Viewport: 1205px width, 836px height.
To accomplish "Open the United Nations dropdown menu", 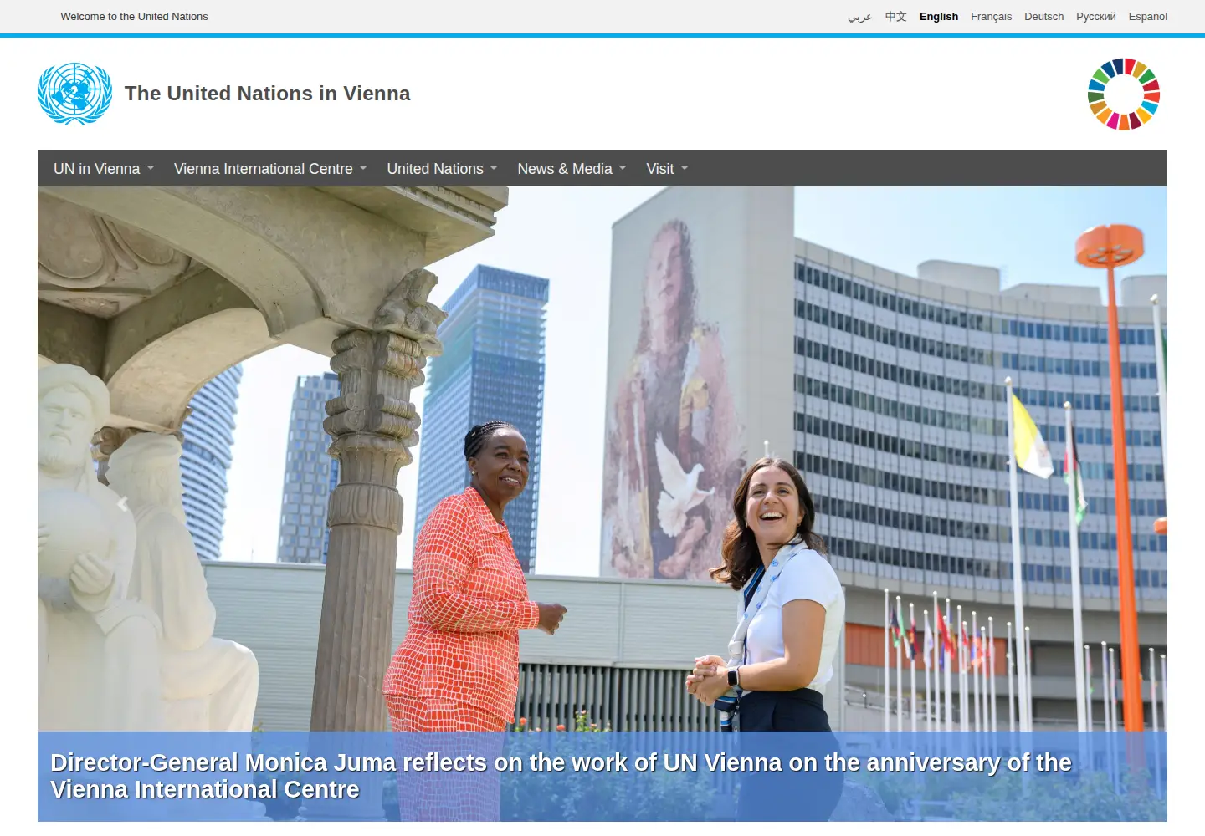I will 442,169.
